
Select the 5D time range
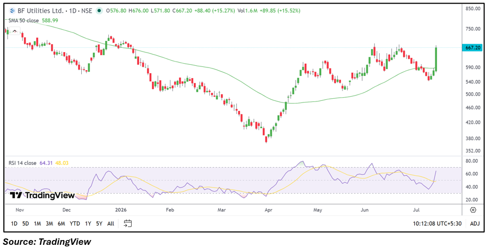(25, 224)
